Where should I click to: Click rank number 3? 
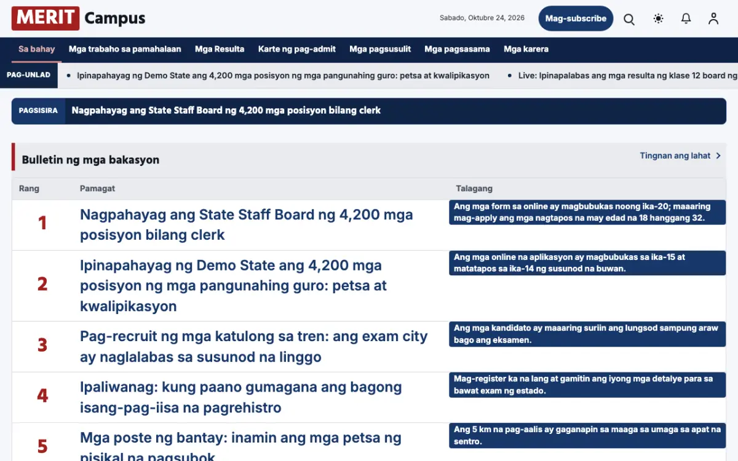42,345
